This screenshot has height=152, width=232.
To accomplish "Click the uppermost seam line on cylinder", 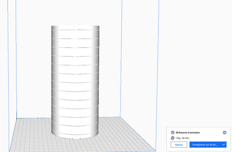I will (x=75, y=30).
